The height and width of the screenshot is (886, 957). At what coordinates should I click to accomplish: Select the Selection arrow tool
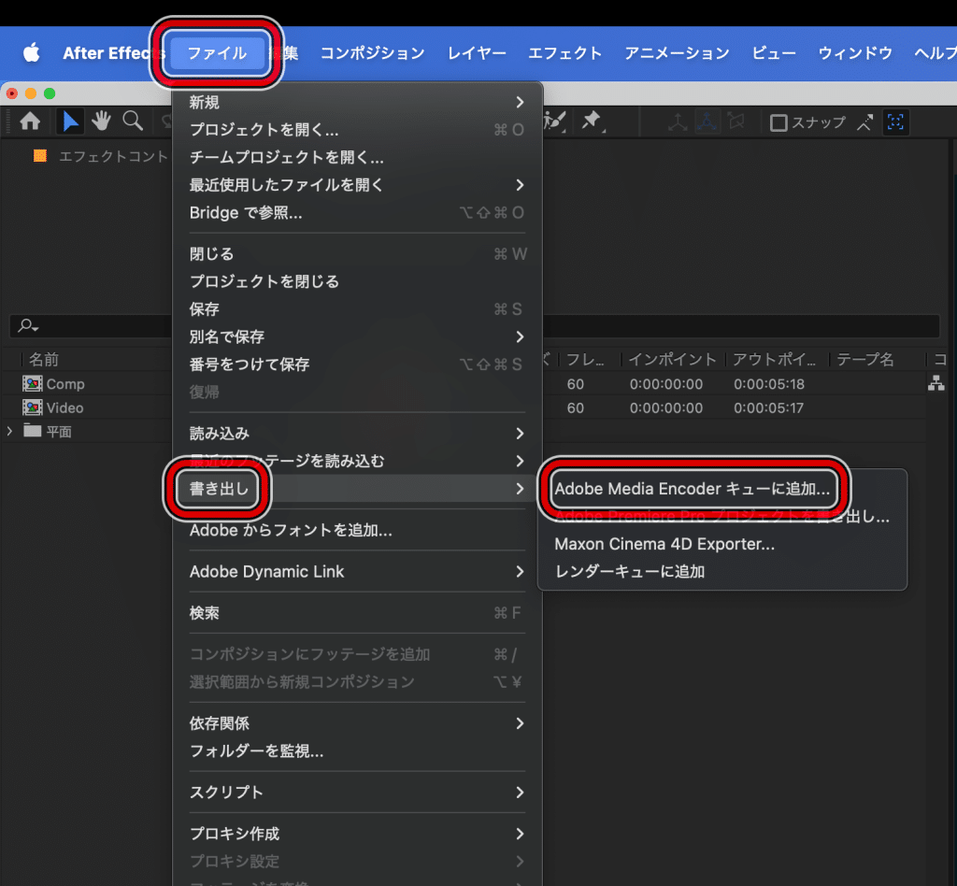[70, 121]
